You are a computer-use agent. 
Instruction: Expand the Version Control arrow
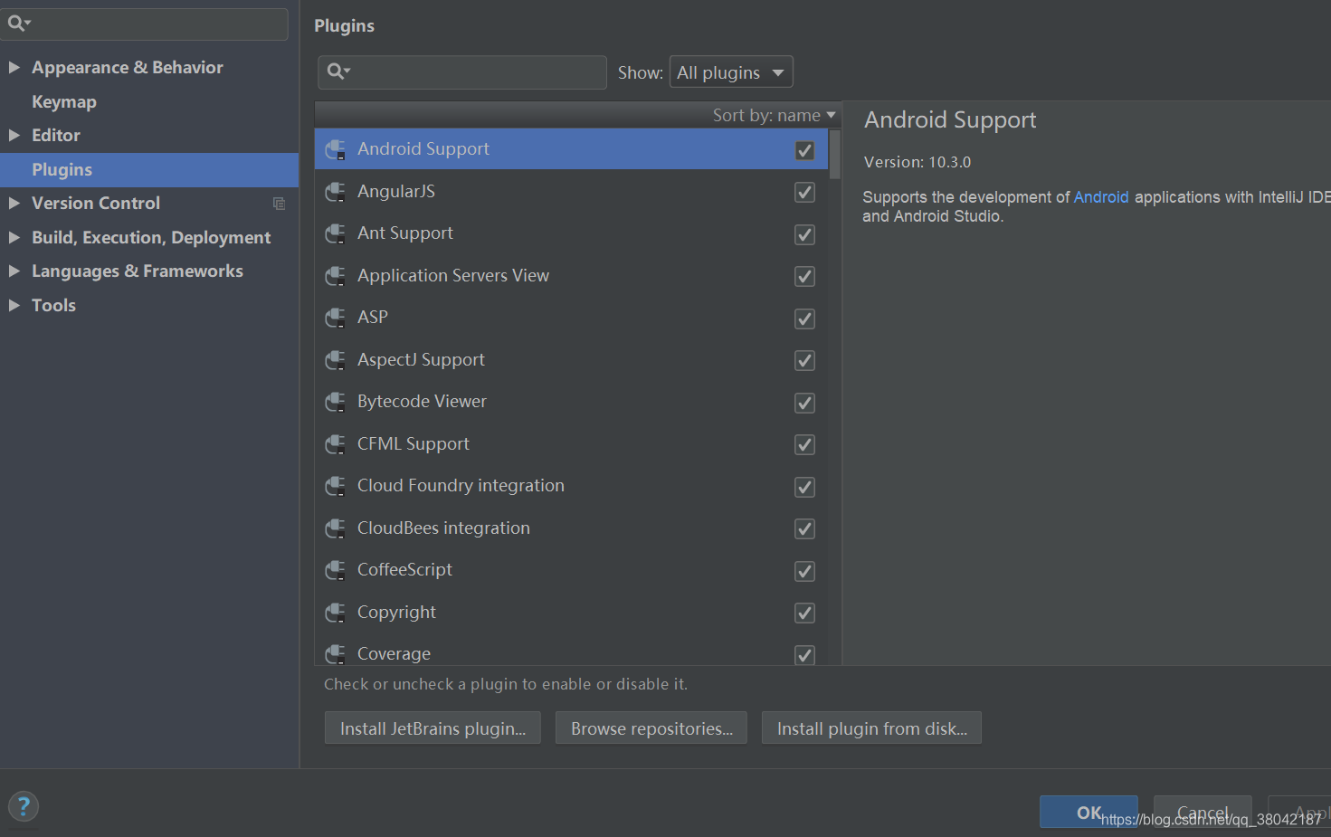point(14,203)
